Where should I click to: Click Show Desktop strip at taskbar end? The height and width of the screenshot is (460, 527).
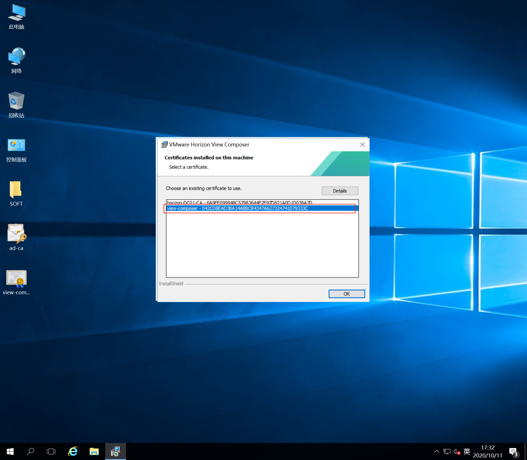pos(526,451)
